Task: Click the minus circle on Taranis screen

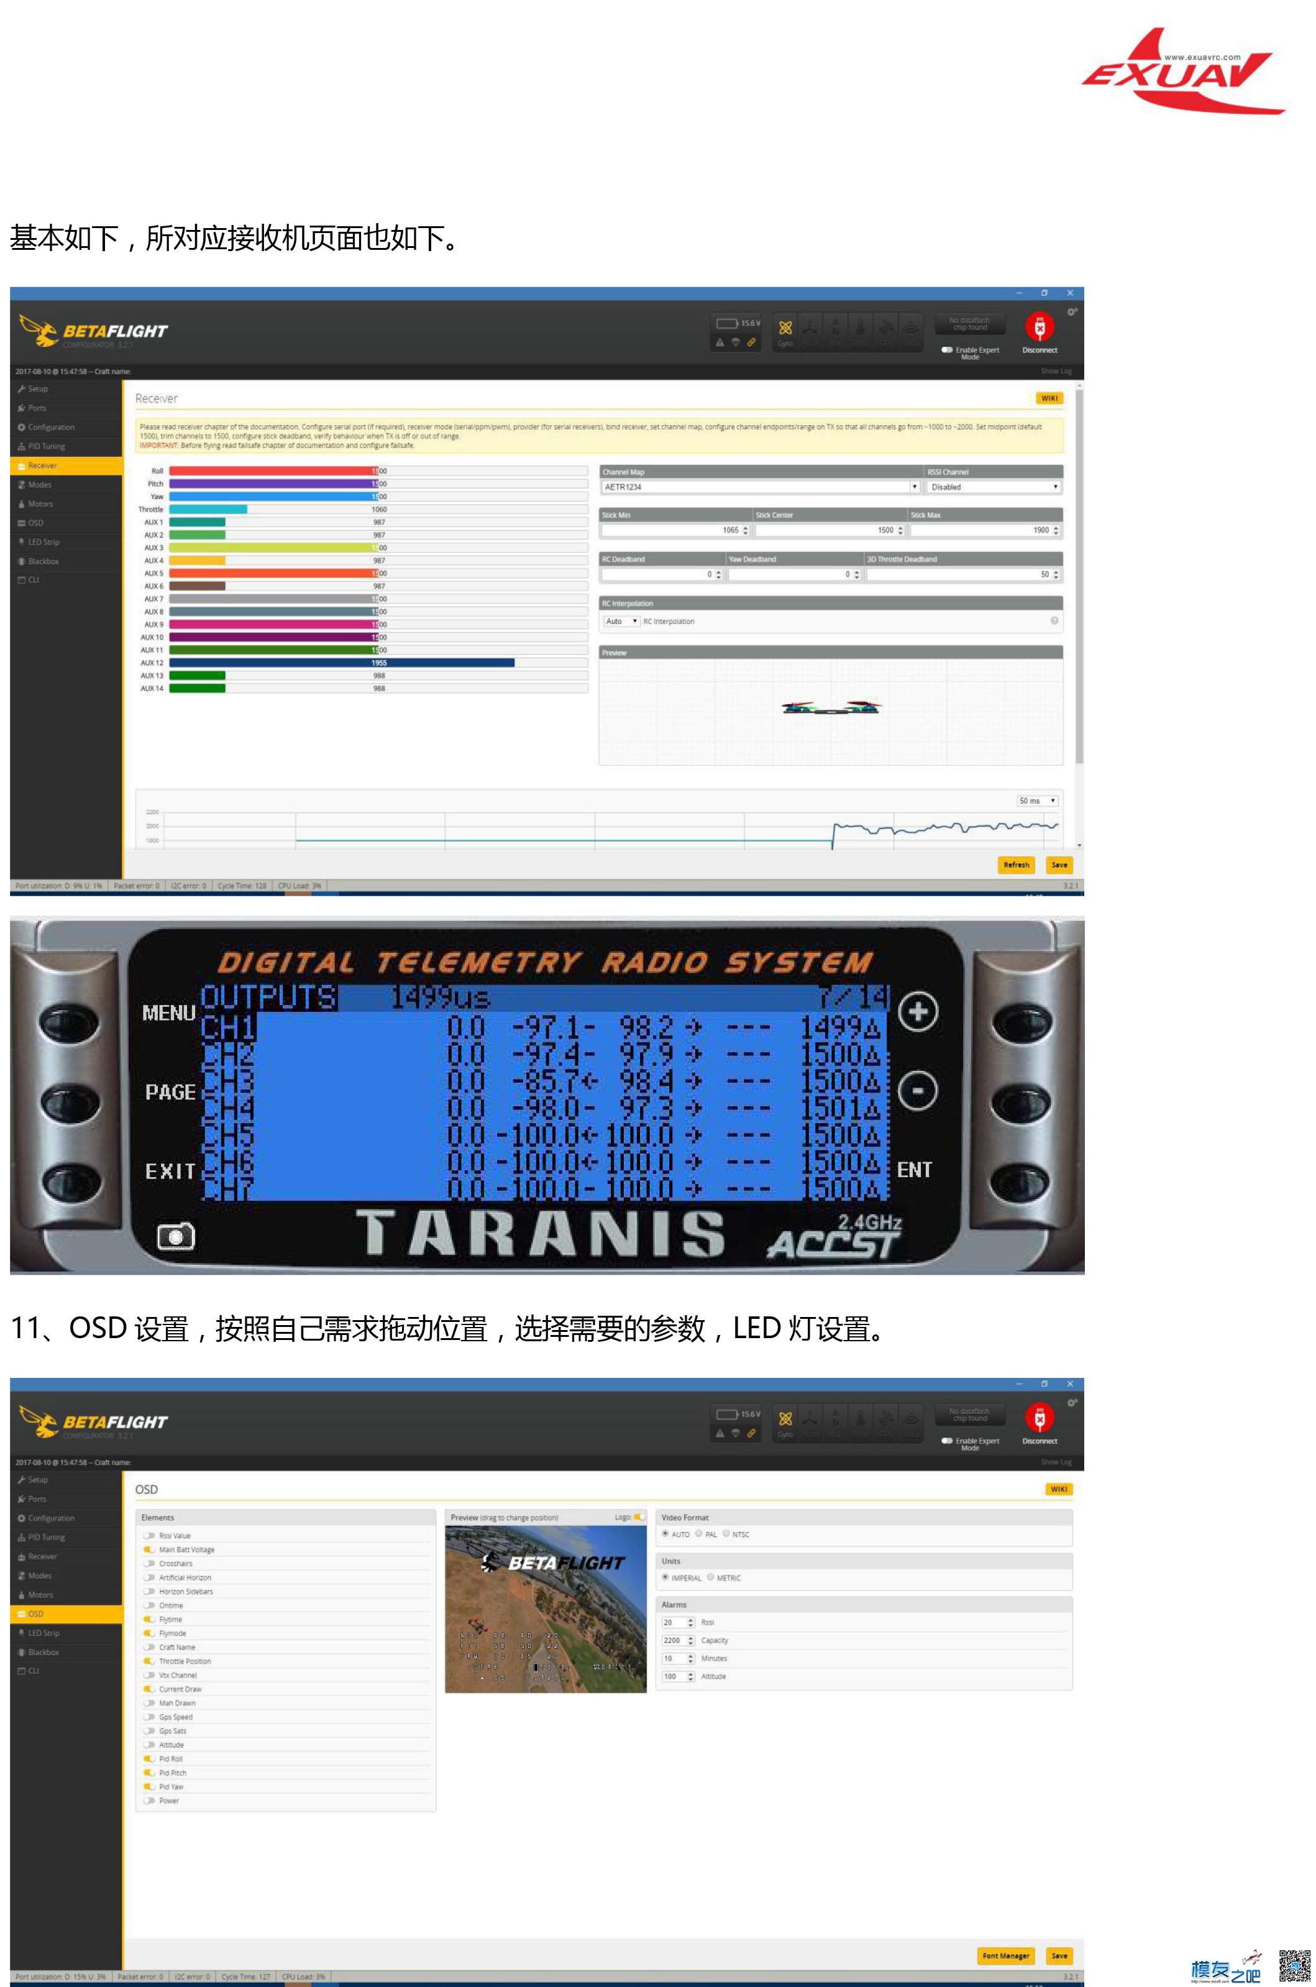Action: coord(918,1091)
